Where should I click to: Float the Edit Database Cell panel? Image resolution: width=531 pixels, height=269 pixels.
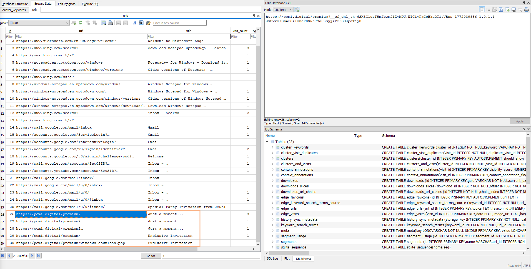(524, 3)
